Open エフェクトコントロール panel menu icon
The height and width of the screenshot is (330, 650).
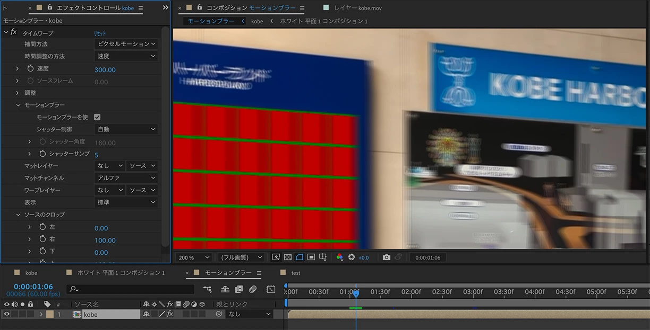tap(140, 8)
